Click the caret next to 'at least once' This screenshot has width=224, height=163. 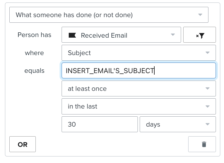tap(208, 89)
